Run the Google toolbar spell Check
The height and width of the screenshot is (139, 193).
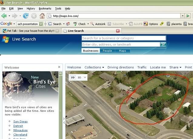click(x=80, y=24)
